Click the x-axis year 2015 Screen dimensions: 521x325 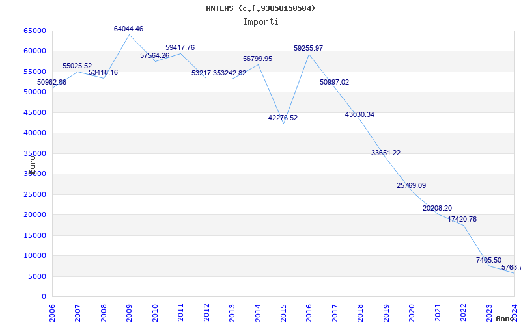click(x=283, y=313)
